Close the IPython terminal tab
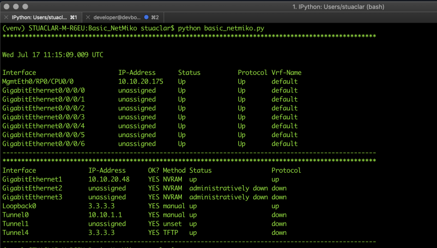437x248 pixels. (6, 17)
